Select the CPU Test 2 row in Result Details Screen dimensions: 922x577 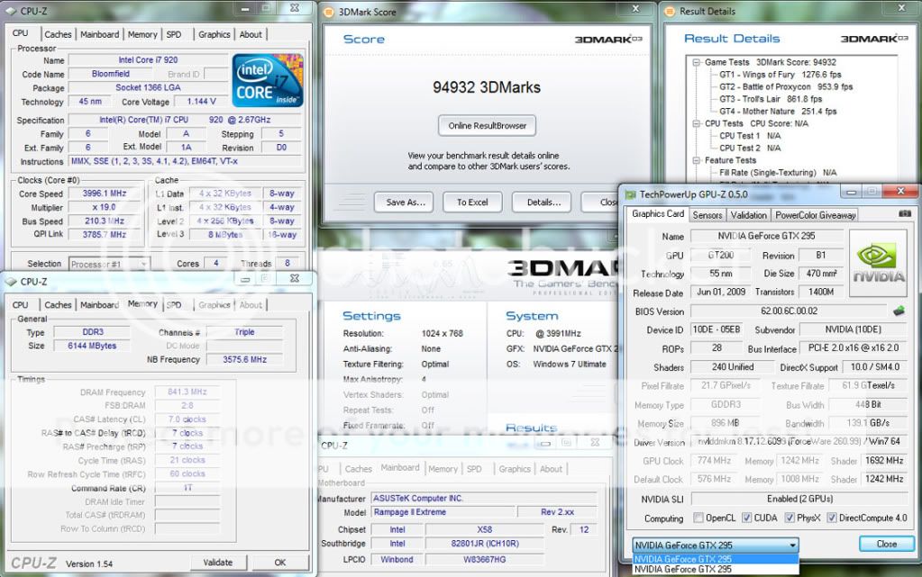pyautogui.click(x=750, y=148)
